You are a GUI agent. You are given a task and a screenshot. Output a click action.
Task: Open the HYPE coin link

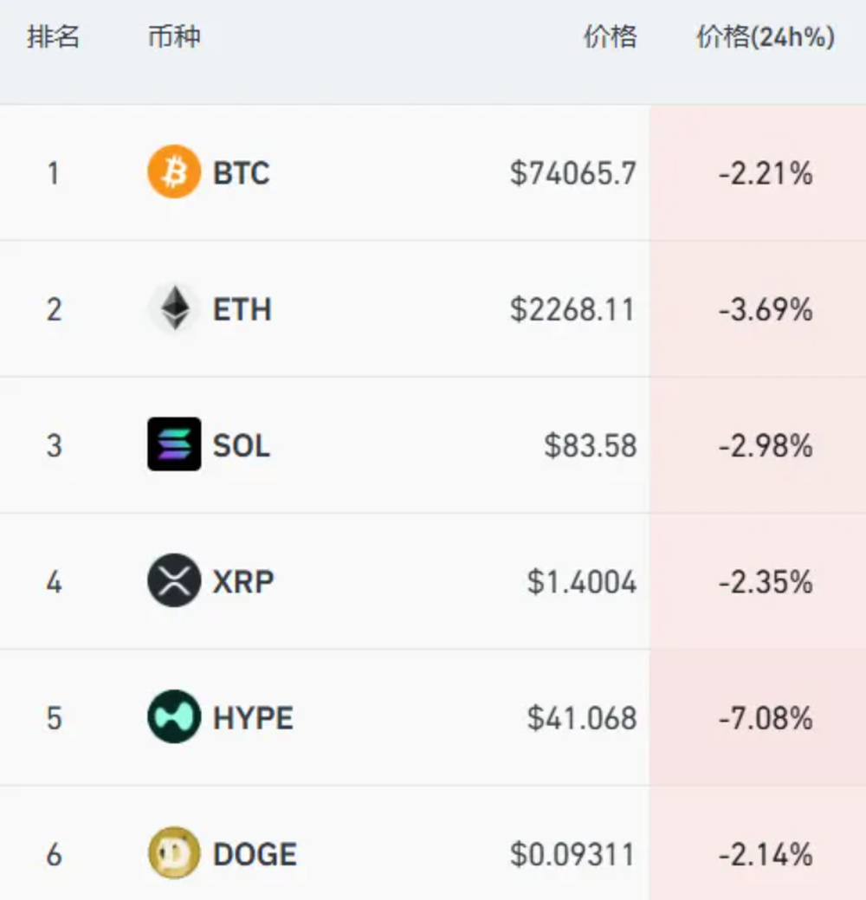[x=253, y=718]
